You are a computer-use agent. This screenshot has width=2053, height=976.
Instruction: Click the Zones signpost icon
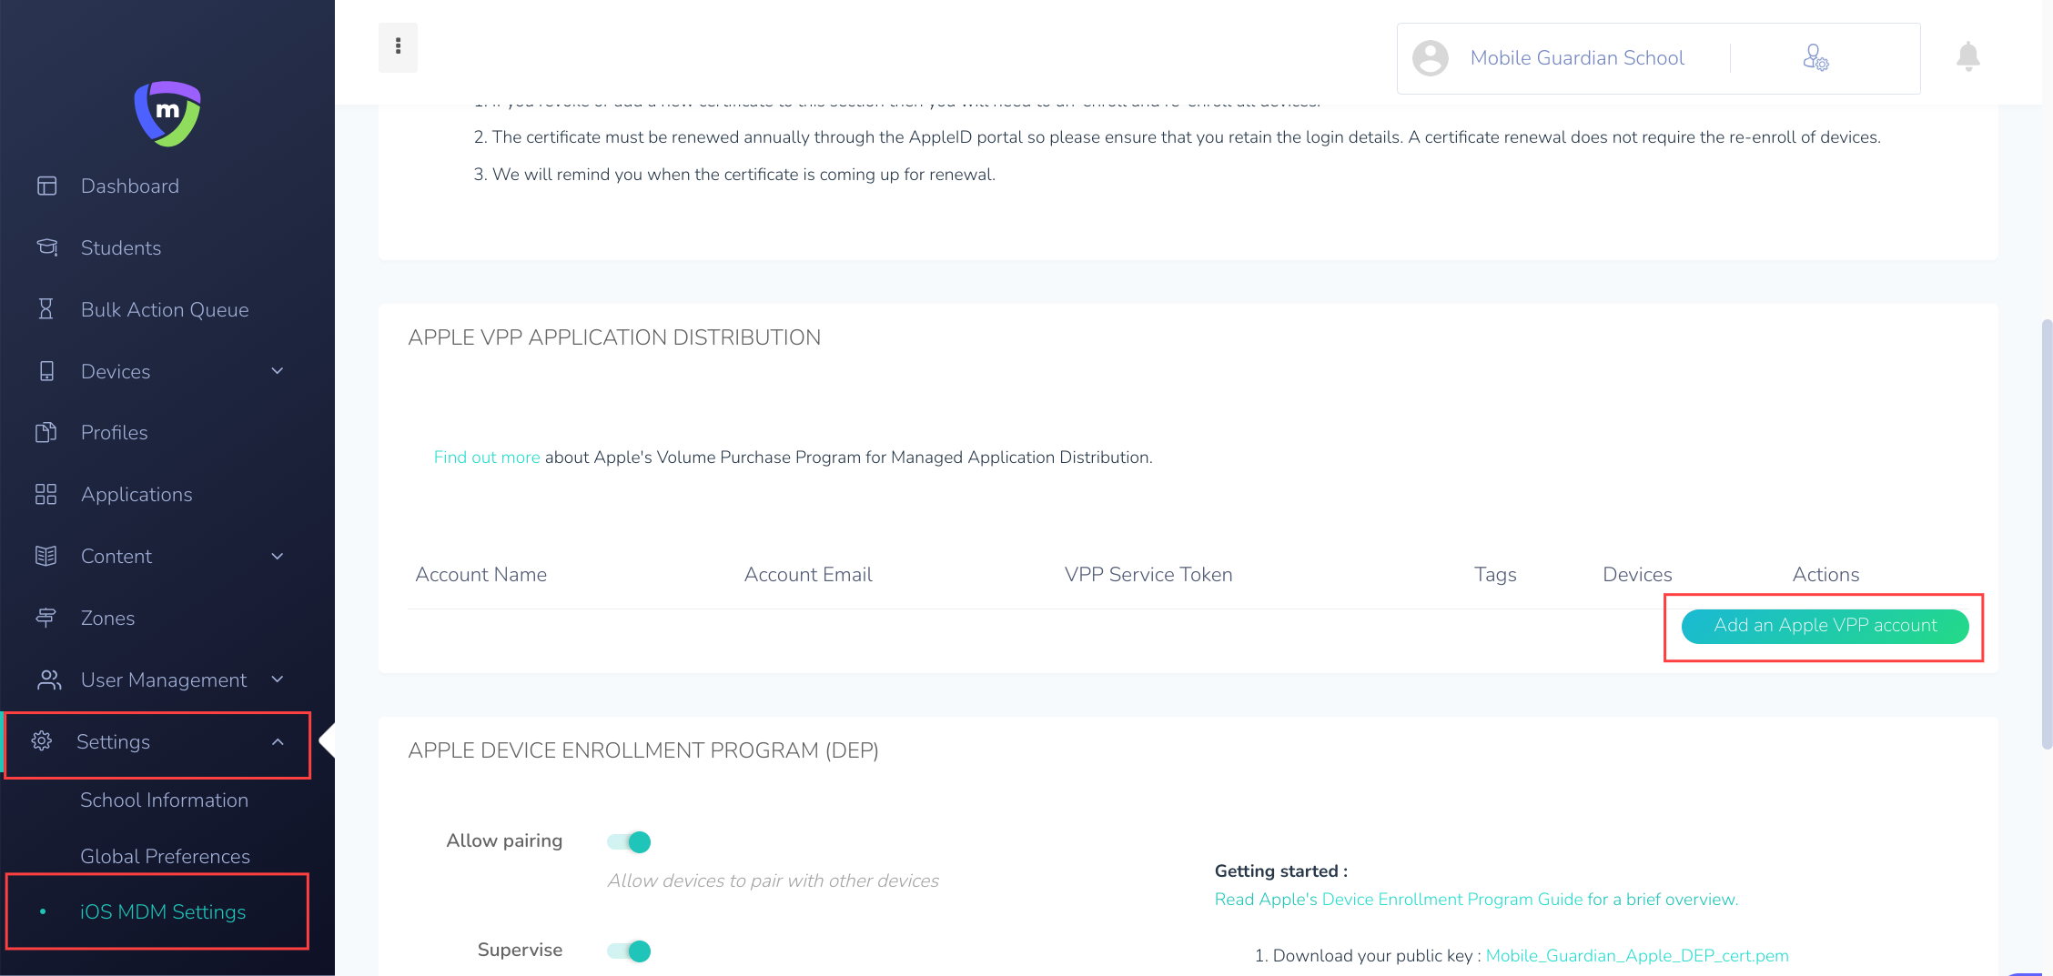[x=46, y=618]
